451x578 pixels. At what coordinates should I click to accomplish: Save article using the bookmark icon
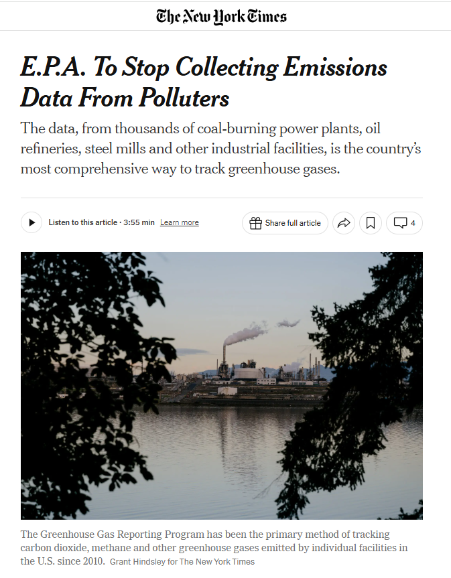(x=371, y=223)
